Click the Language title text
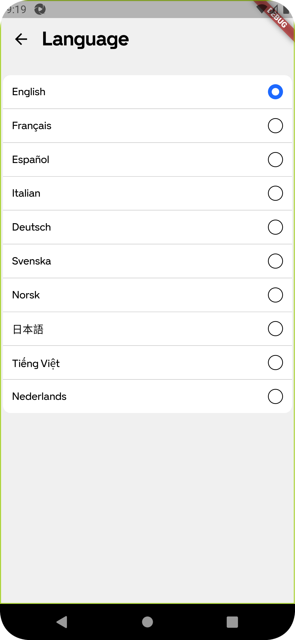This screenshot has width=295, height=640. click(85, 39)
